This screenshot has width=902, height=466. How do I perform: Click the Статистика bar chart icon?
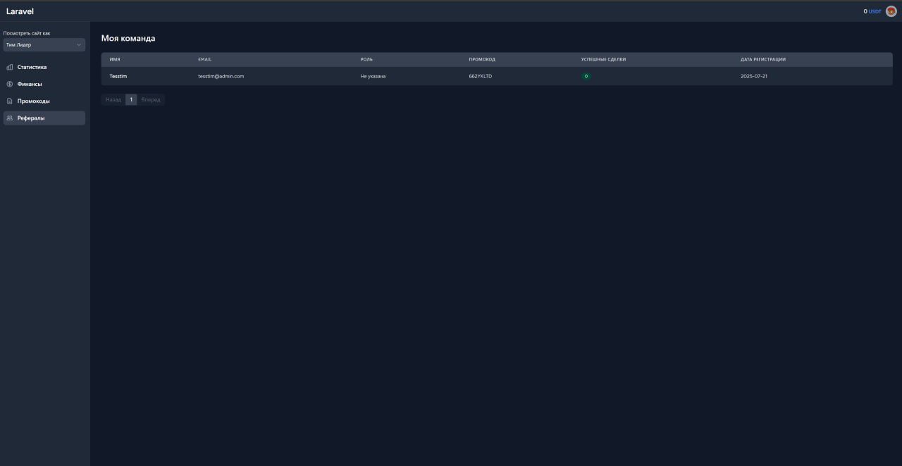point(10,67)
